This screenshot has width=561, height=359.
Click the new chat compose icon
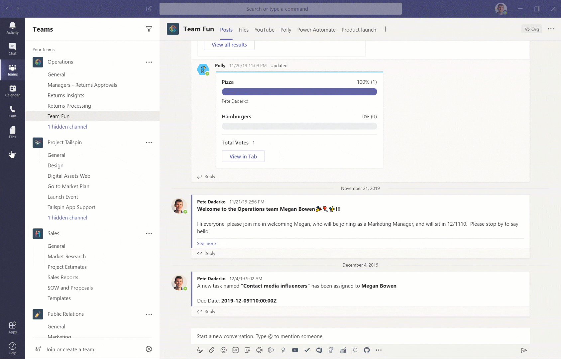coord(149,9)
